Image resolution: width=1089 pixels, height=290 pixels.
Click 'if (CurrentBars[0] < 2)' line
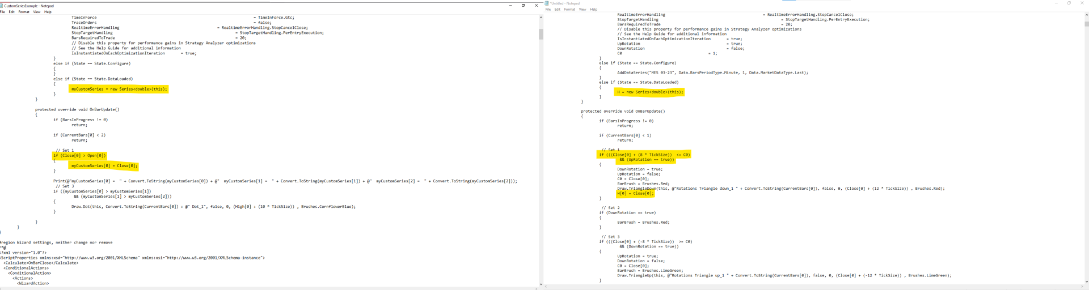point(79,135)
